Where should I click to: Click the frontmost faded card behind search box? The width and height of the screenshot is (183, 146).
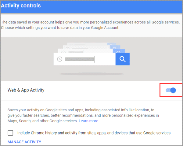coord(91,51)
